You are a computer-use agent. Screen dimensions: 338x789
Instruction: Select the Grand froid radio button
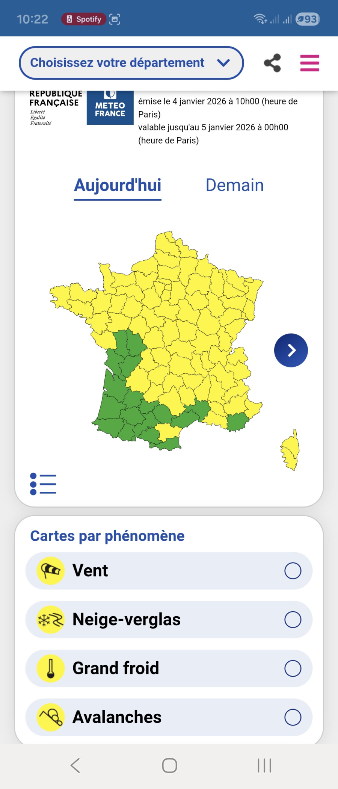pos(293,668)
